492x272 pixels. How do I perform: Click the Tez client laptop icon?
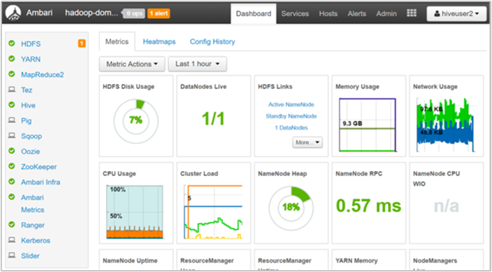(12, 90)
